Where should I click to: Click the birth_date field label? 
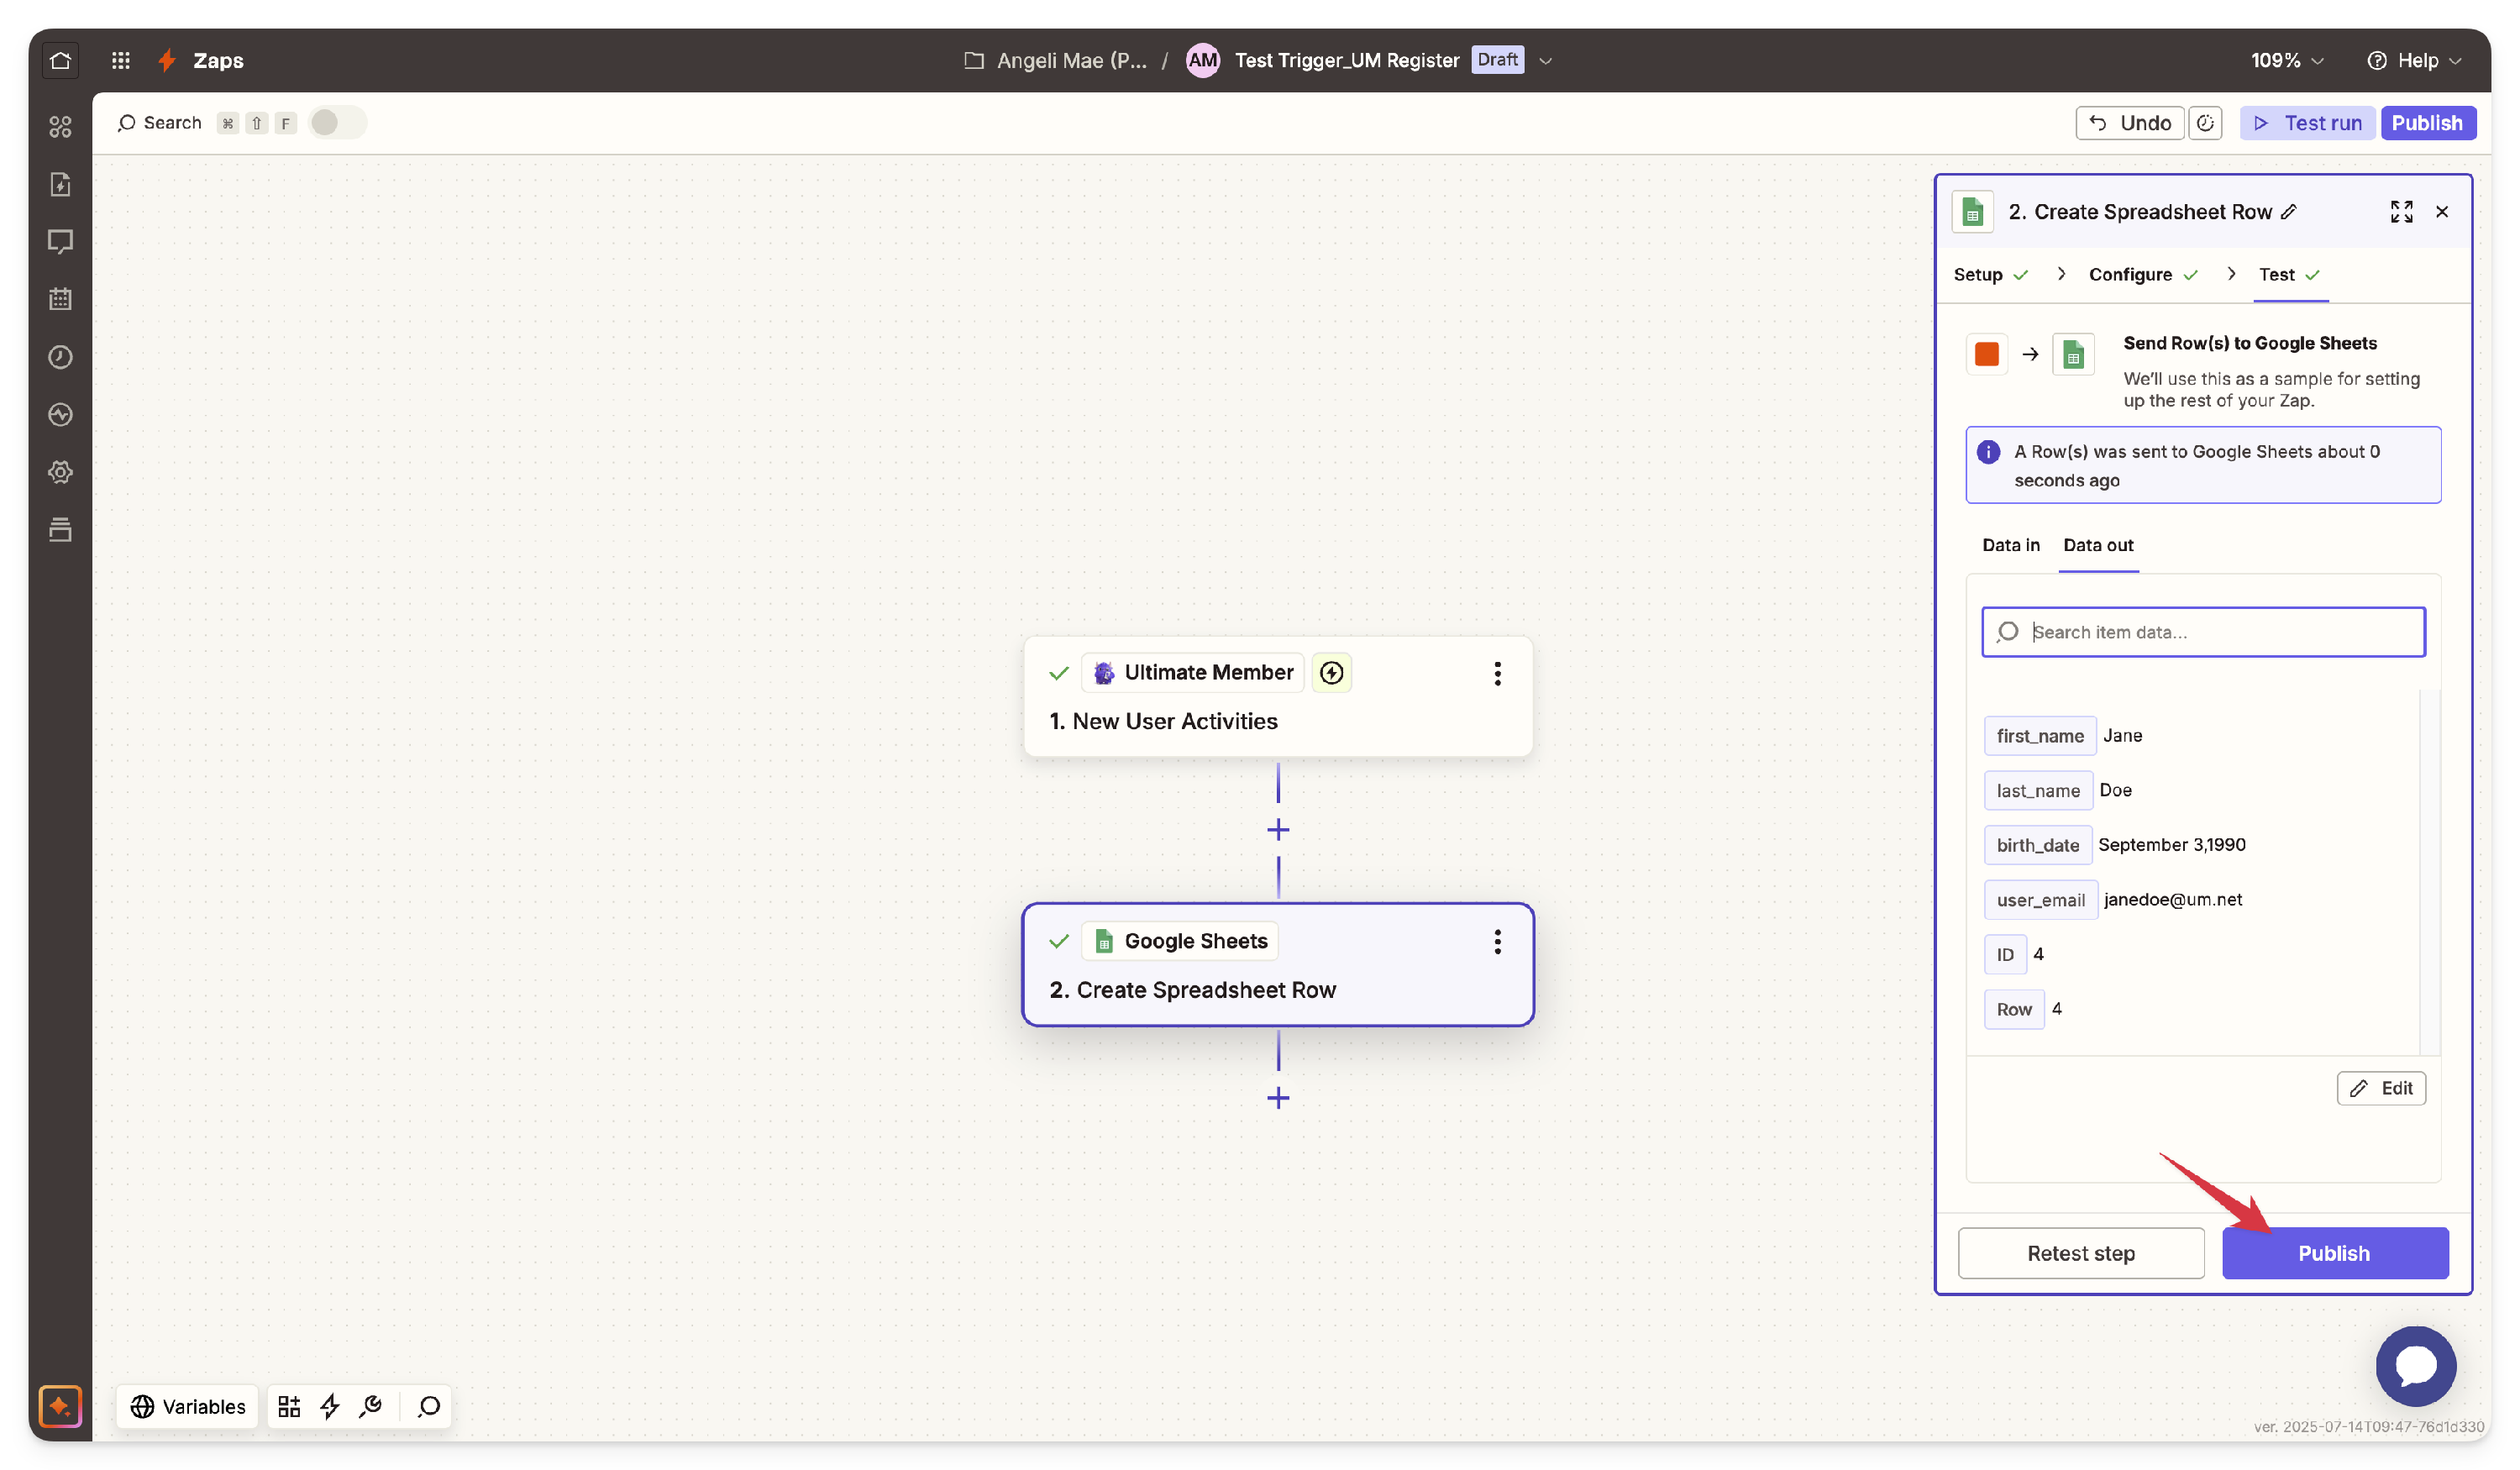coord(2037,845)
